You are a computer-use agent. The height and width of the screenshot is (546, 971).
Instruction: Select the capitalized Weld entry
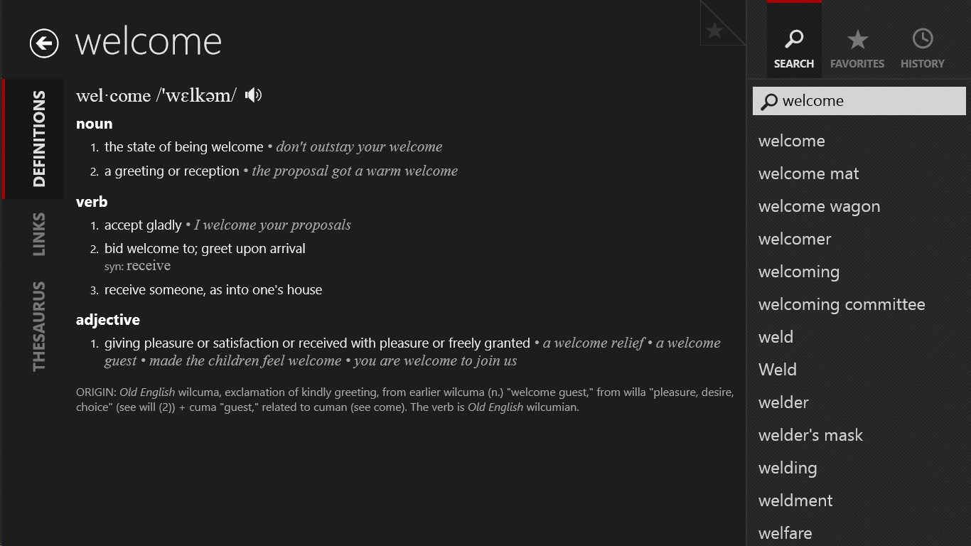pyautogui.click(x=778, y=370)
